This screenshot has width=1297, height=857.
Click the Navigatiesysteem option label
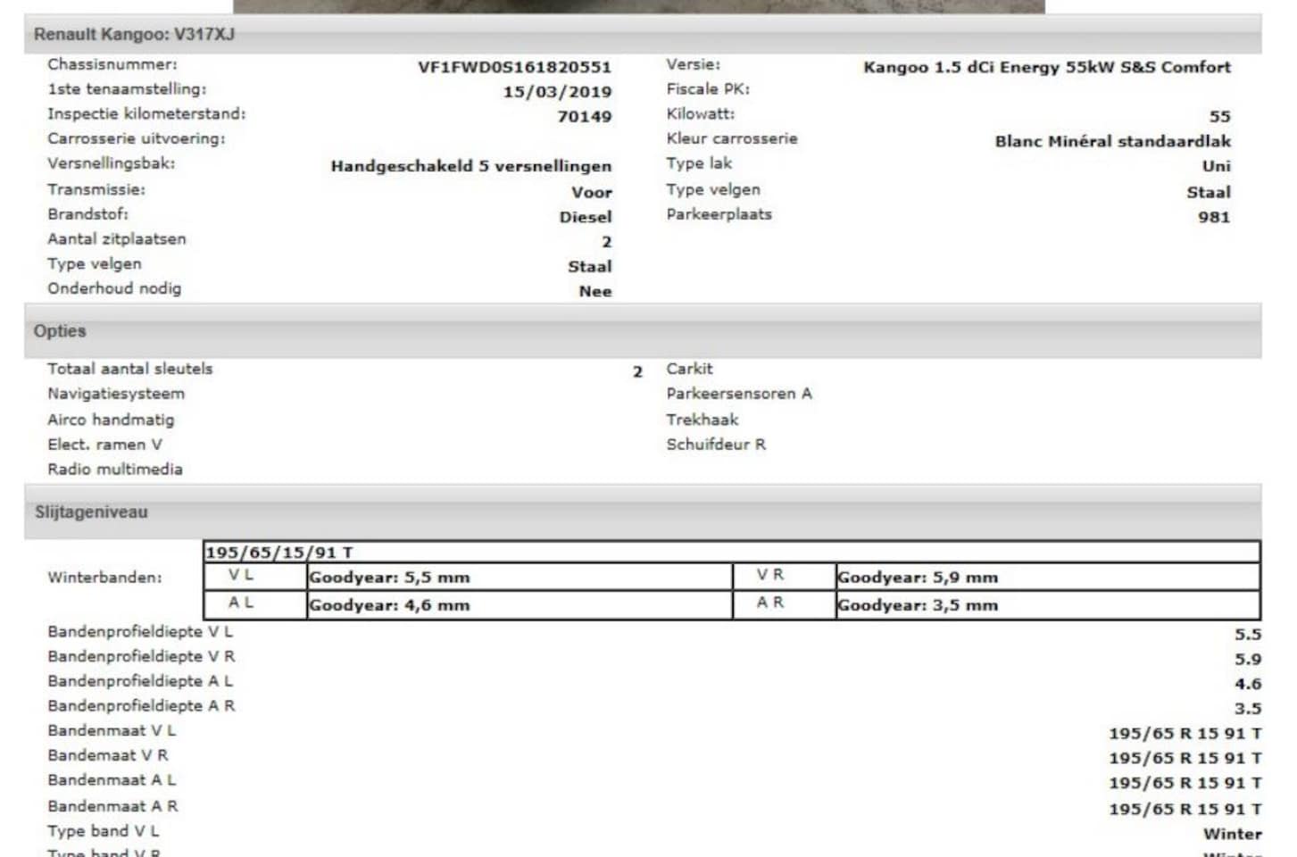tap(116, 394)
